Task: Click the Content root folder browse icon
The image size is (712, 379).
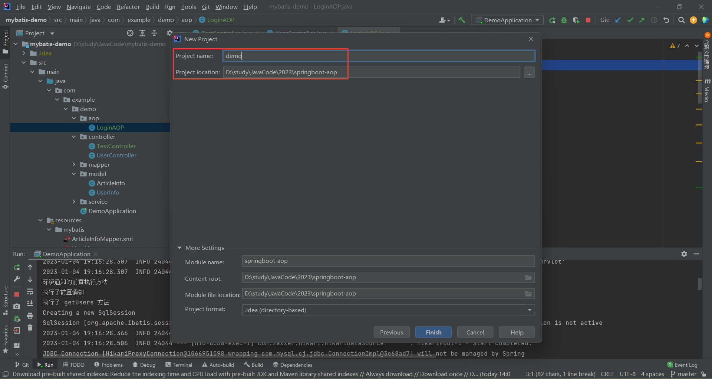Action: pos(528,277)
